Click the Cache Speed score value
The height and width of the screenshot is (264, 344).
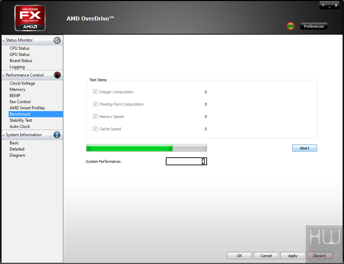pyautogui.click(x=206, y=129)
